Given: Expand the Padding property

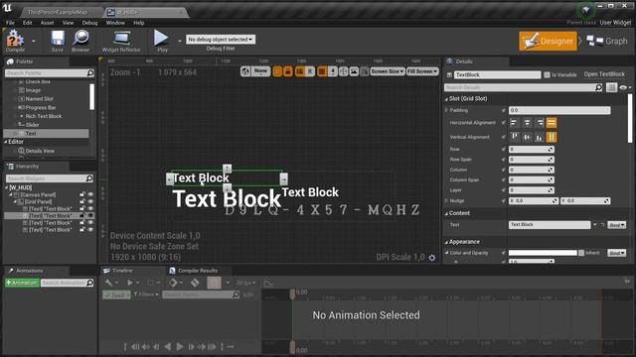Looking at the screenshot, I should pos(446,110).
